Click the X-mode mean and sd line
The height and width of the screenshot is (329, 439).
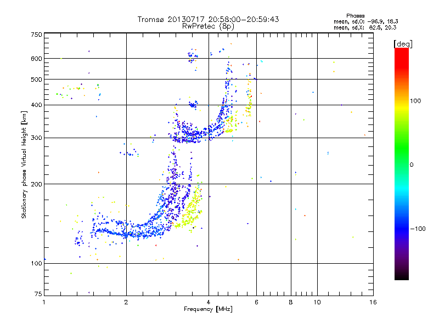pyautogui.click(x=365, y=27)
